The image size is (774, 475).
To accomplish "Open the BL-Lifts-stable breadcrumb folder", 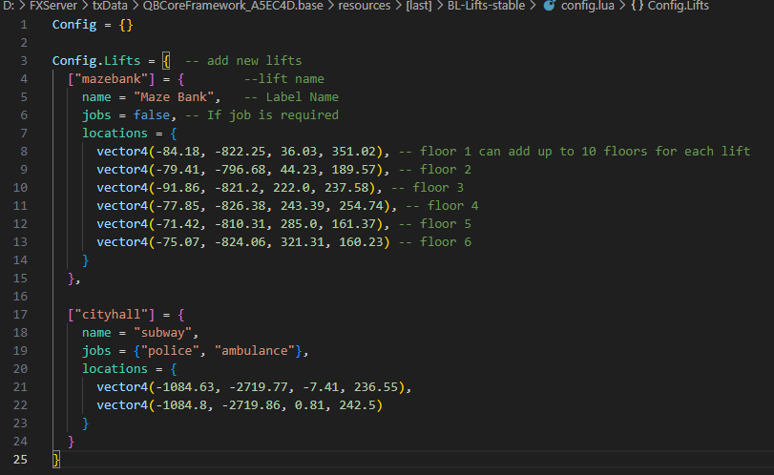I will click(x=486, y=6).
